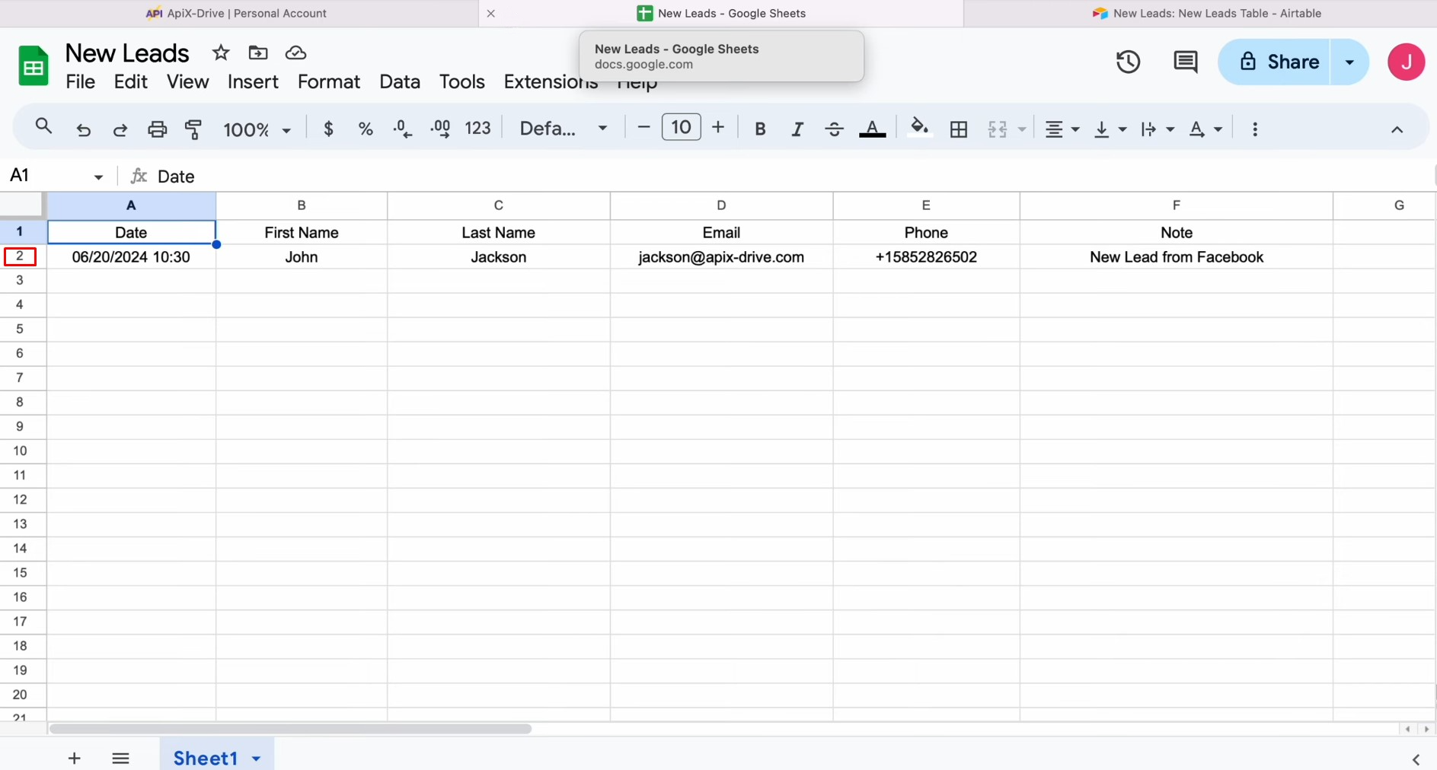Select the Paint format tool
Screen dimensions: 1437x770
click(x=193, y=129)
